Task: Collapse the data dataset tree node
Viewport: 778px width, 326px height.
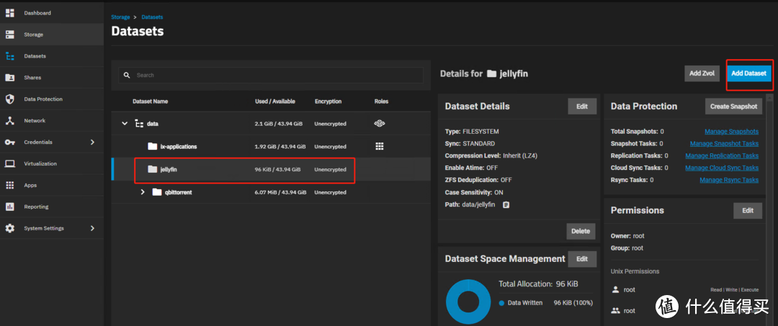Action: tap(125, 124)
